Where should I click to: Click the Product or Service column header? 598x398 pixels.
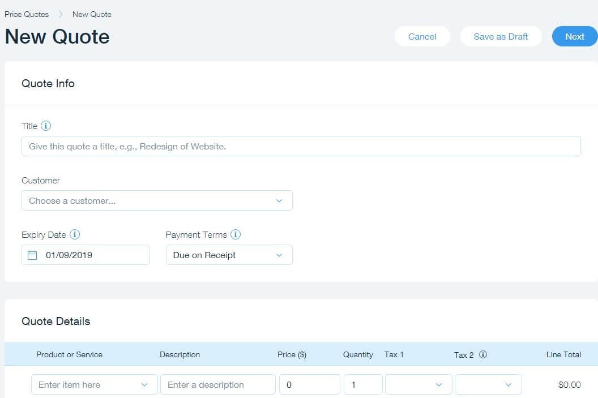point(70,354)
